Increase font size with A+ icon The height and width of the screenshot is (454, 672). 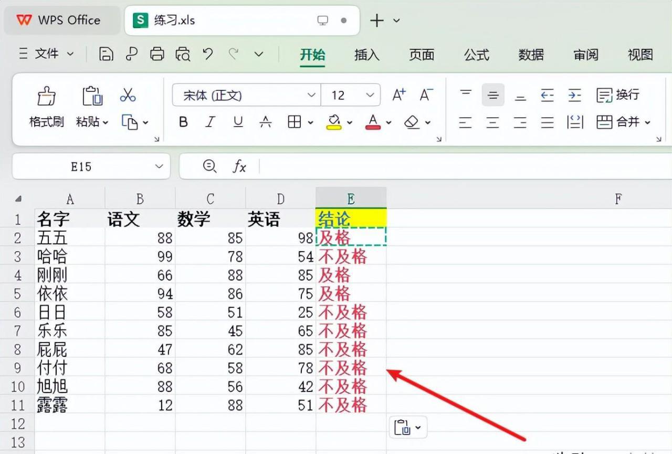point(400,95)
